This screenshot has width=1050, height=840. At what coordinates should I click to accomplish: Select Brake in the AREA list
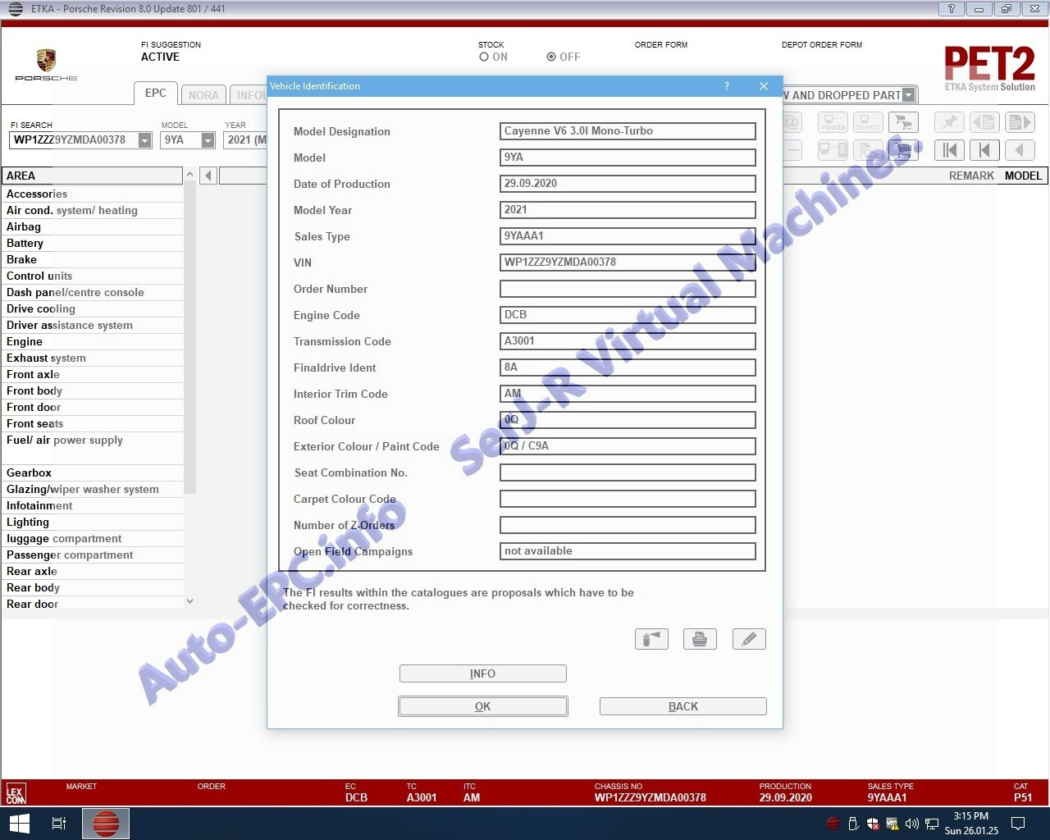[21, 259]
